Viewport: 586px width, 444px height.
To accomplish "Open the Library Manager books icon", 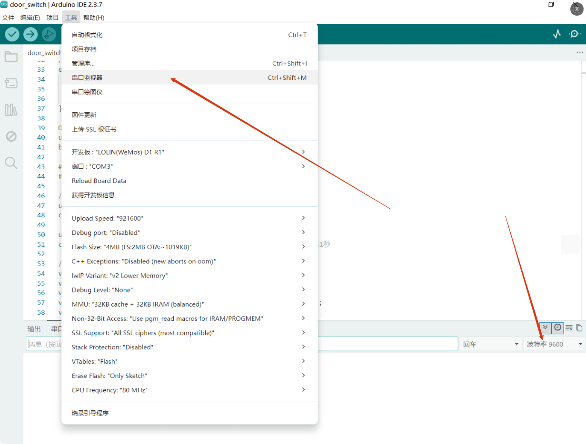I will pos(11,110).
